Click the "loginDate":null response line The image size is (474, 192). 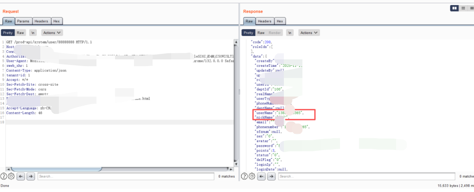(x=272, y=169)
